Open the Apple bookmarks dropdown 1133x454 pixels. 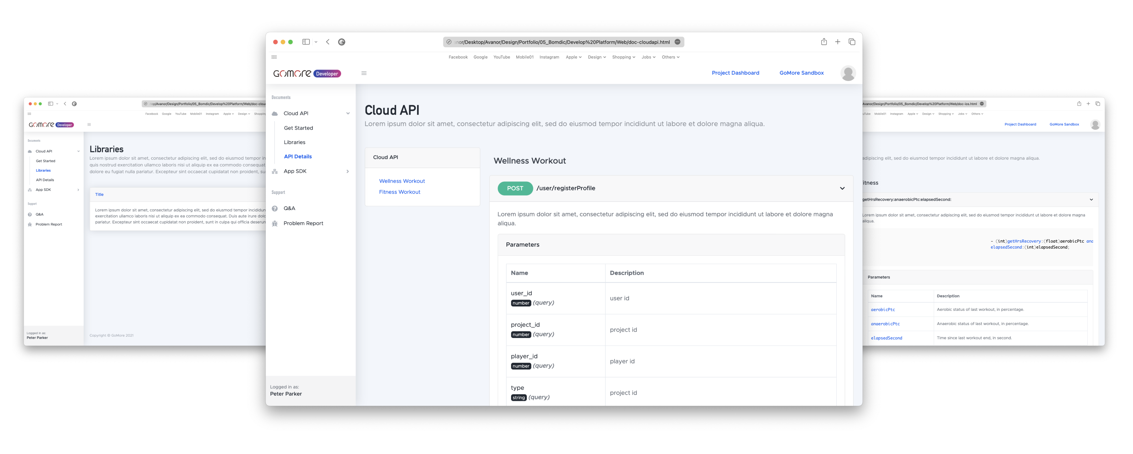[573, 57]
